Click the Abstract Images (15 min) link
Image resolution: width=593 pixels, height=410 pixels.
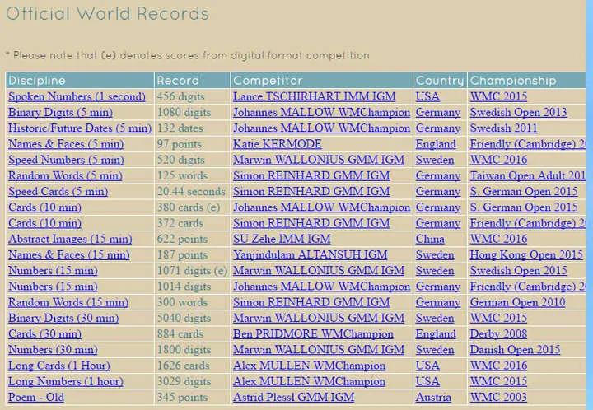point(70,240)
